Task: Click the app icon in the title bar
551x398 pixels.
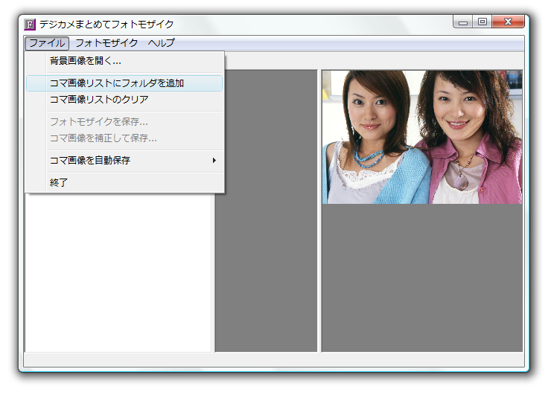Action: coord(30,25)
